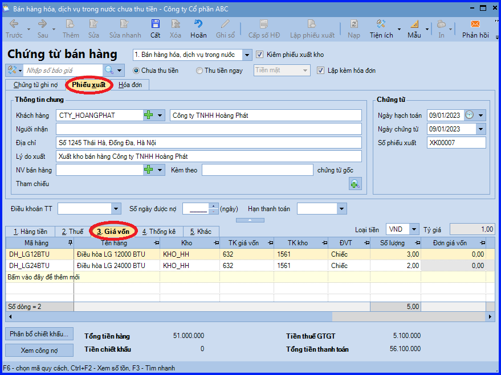Open the Mẫu template icon
501x375 pixels.
414,24
